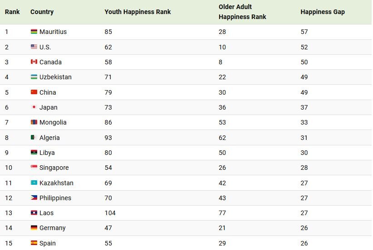
Task: Sort by the Rank column header
Action: point(12,12)
